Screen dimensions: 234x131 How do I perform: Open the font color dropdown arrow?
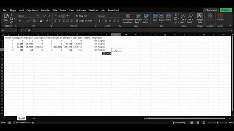coord(50,21)
